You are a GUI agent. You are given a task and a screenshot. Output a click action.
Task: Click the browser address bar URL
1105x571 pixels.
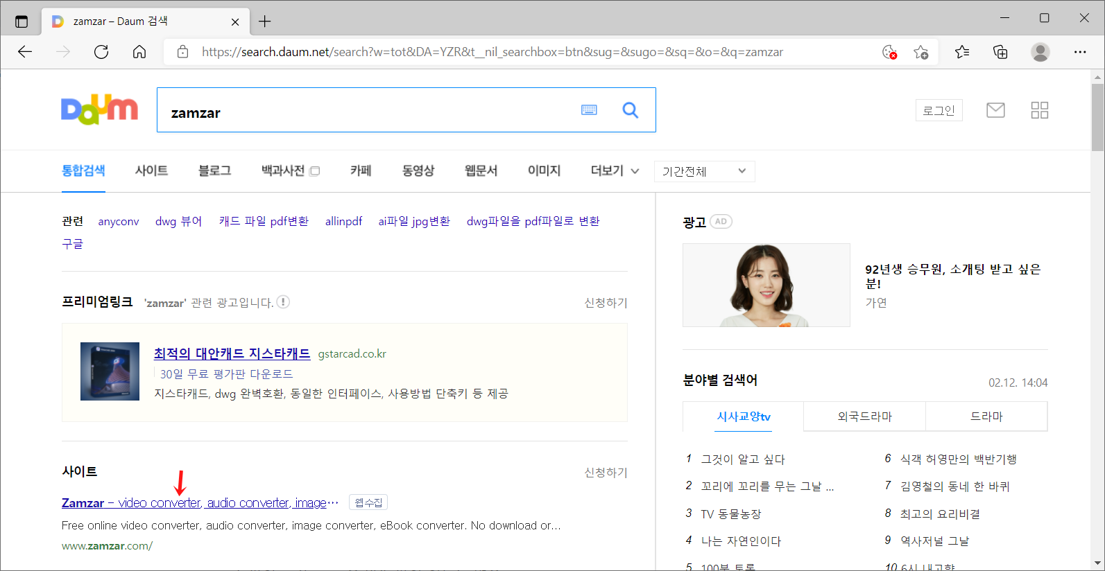point(492,52)
